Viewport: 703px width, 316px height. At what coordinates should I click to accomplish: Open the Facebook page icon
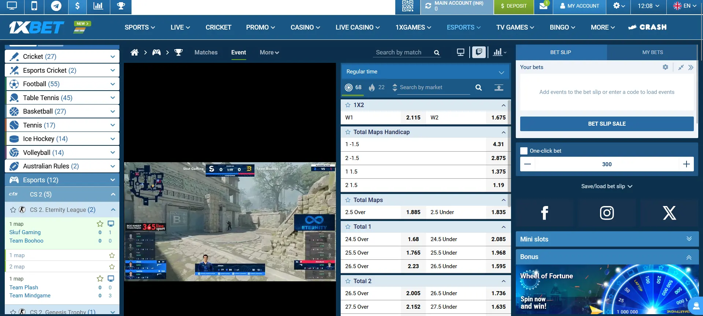[x=545, y=213]
